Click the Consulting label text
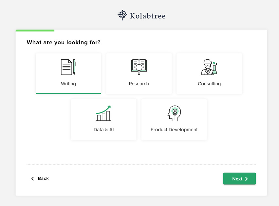 (209, 84)
